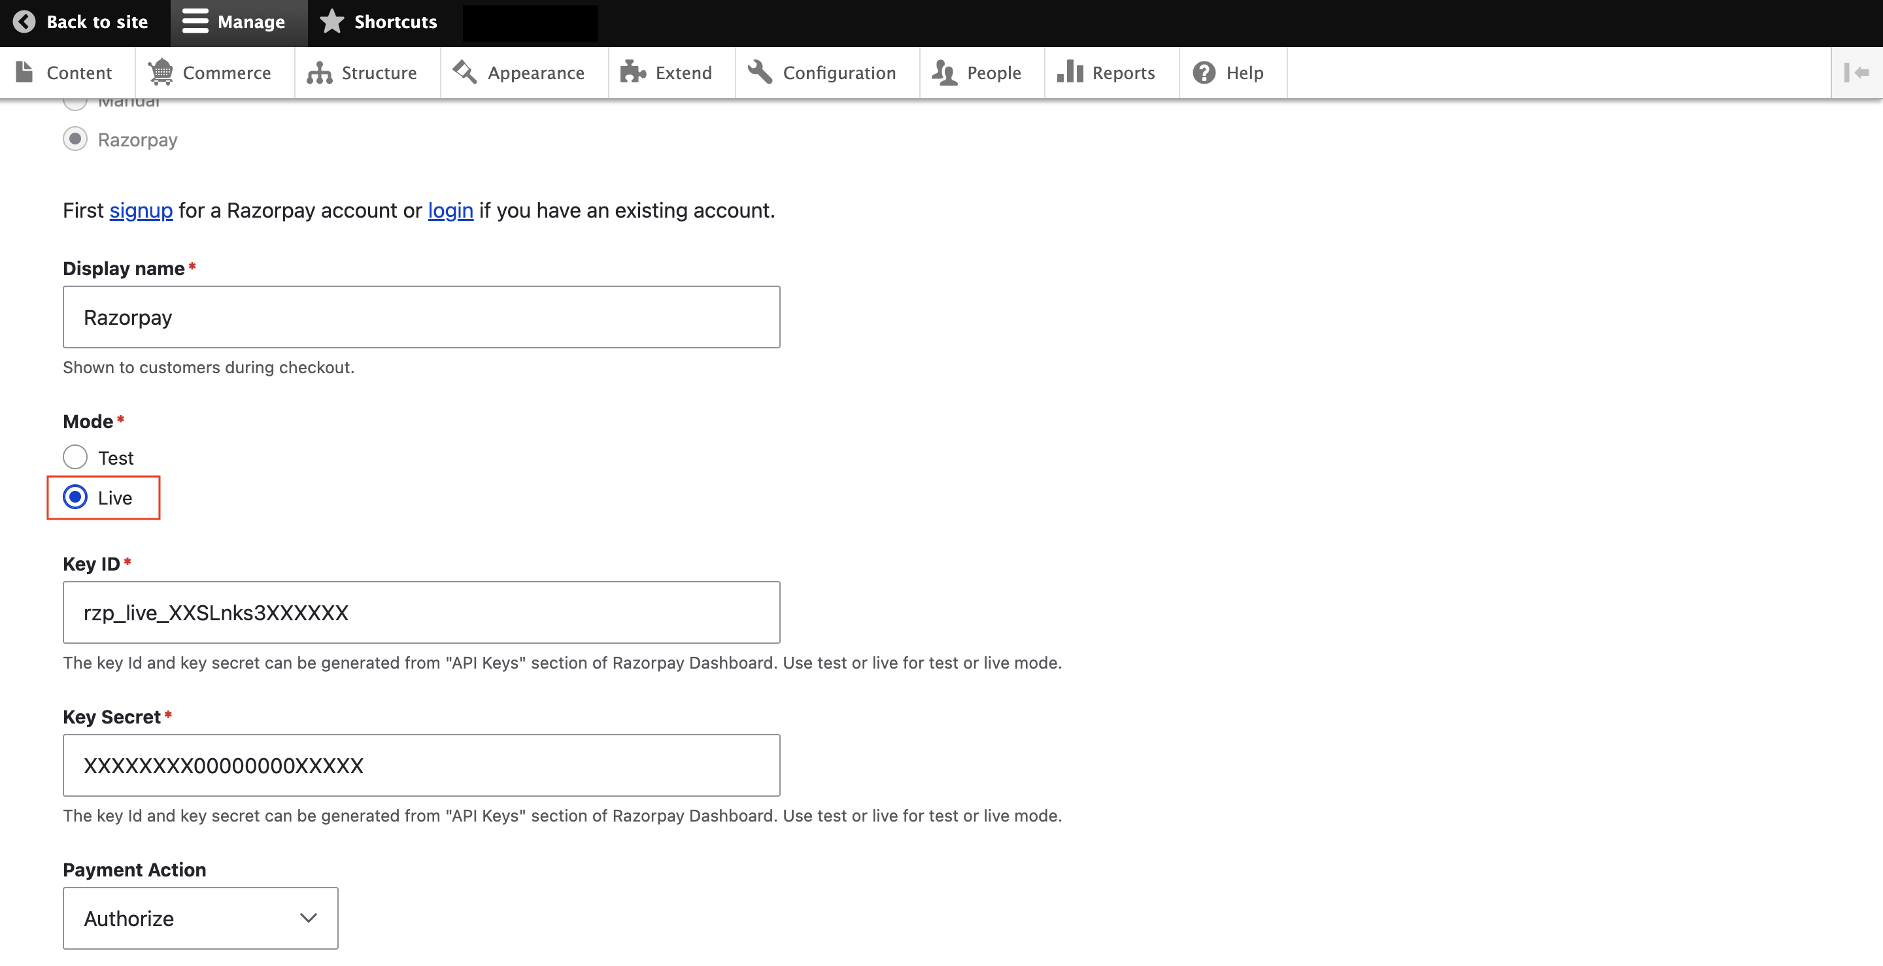Open the Commerce menu

(215, 73)
